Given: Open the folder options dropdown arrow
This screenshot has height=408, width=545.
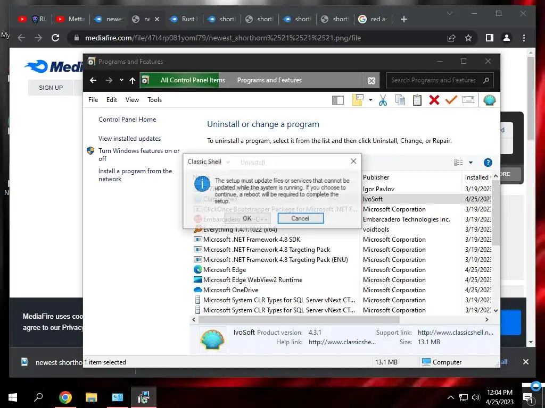Looking at the screenshot, I should [370, 100].
